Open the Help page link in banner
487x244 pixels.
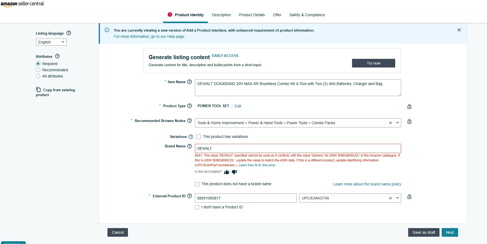coord(150,36)
